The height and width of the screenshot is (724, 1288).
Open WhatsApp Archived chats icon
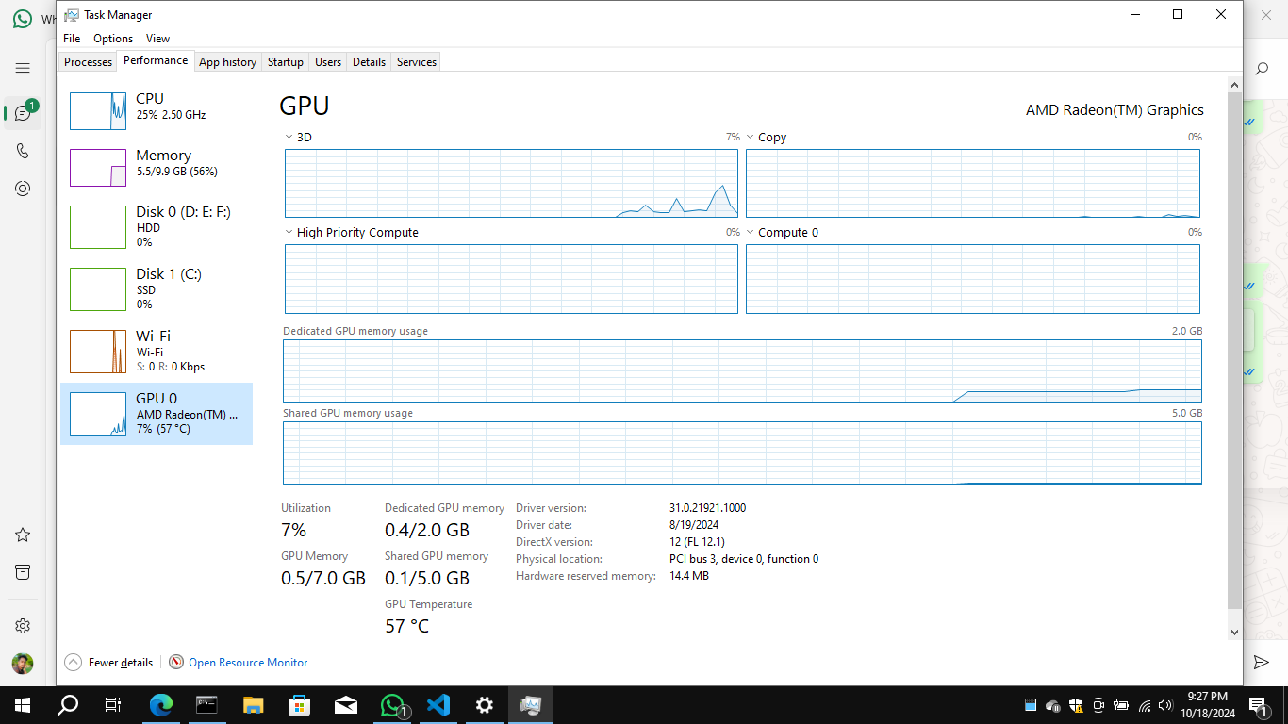coord(23,572)
